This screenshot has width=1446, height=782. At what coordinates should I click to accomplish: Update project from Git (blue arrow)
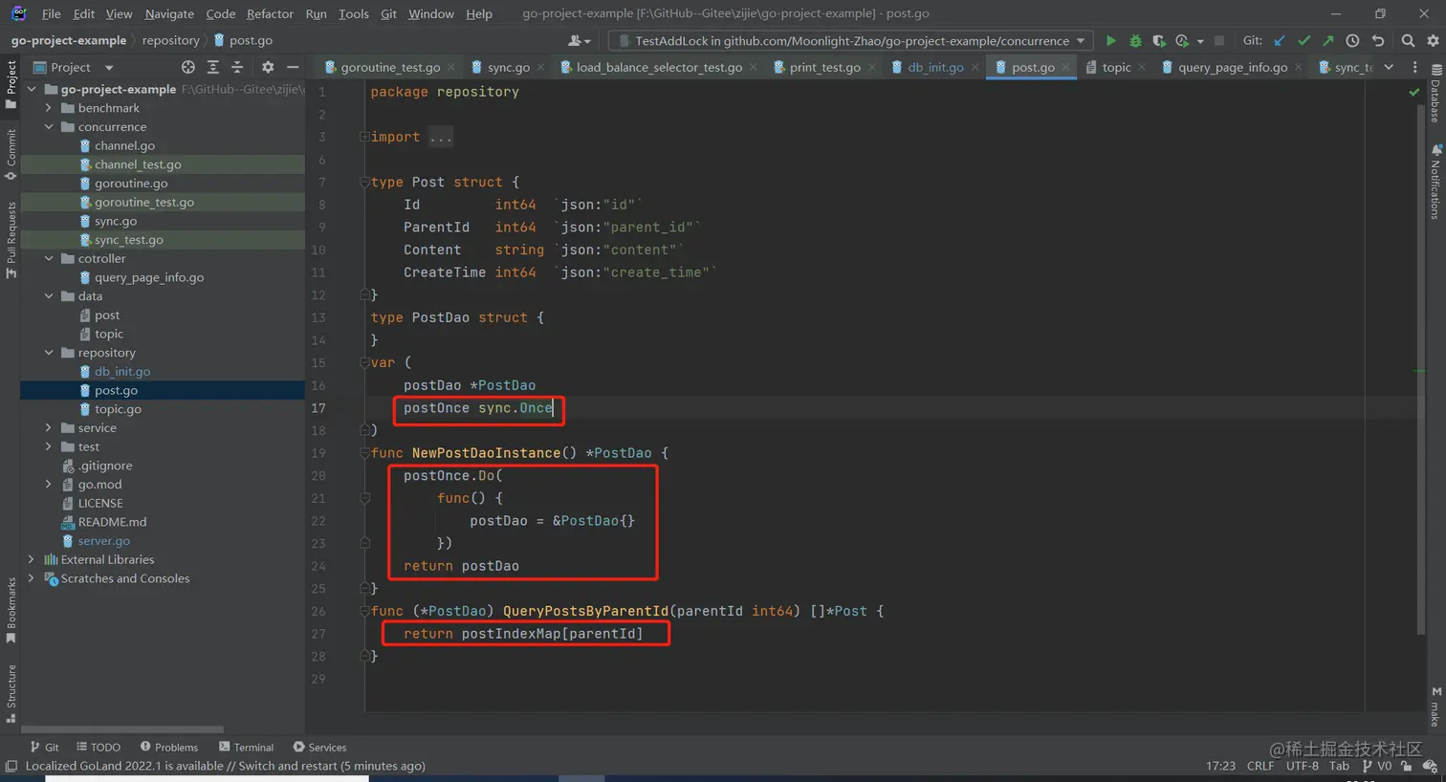click(x=1280, y=41)
